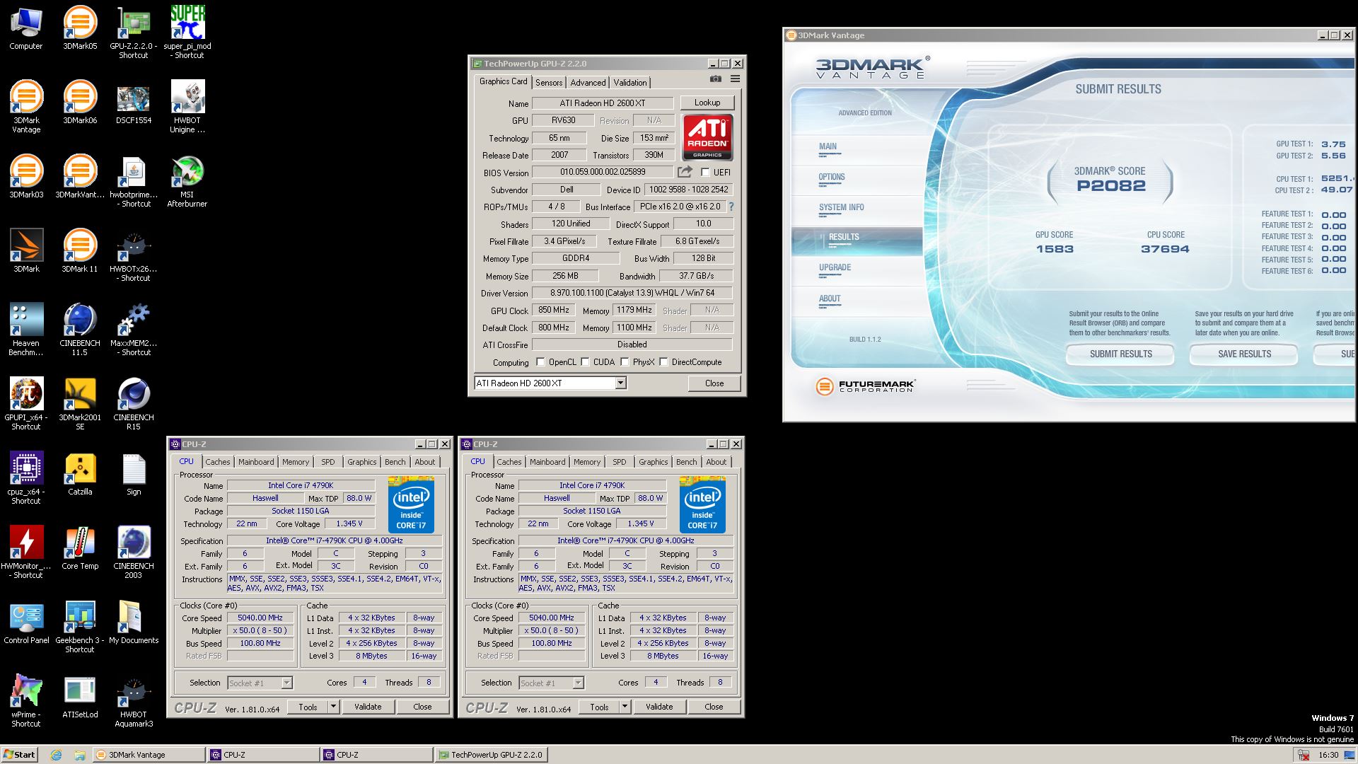This screenshot has width=1358, height=764.
Task: Toggle the CUDA checkbox
Action: 585,362
